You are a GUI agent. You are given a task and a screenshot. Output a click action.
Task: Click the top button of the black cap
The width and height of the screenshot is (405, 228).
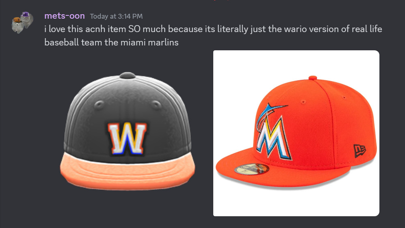coord(127,75)
